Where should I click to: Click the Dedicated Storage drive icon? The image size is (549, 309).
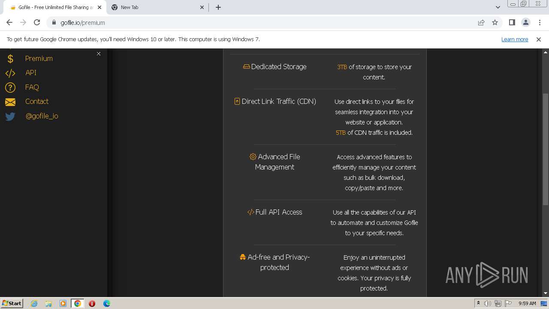pos(246,67)
